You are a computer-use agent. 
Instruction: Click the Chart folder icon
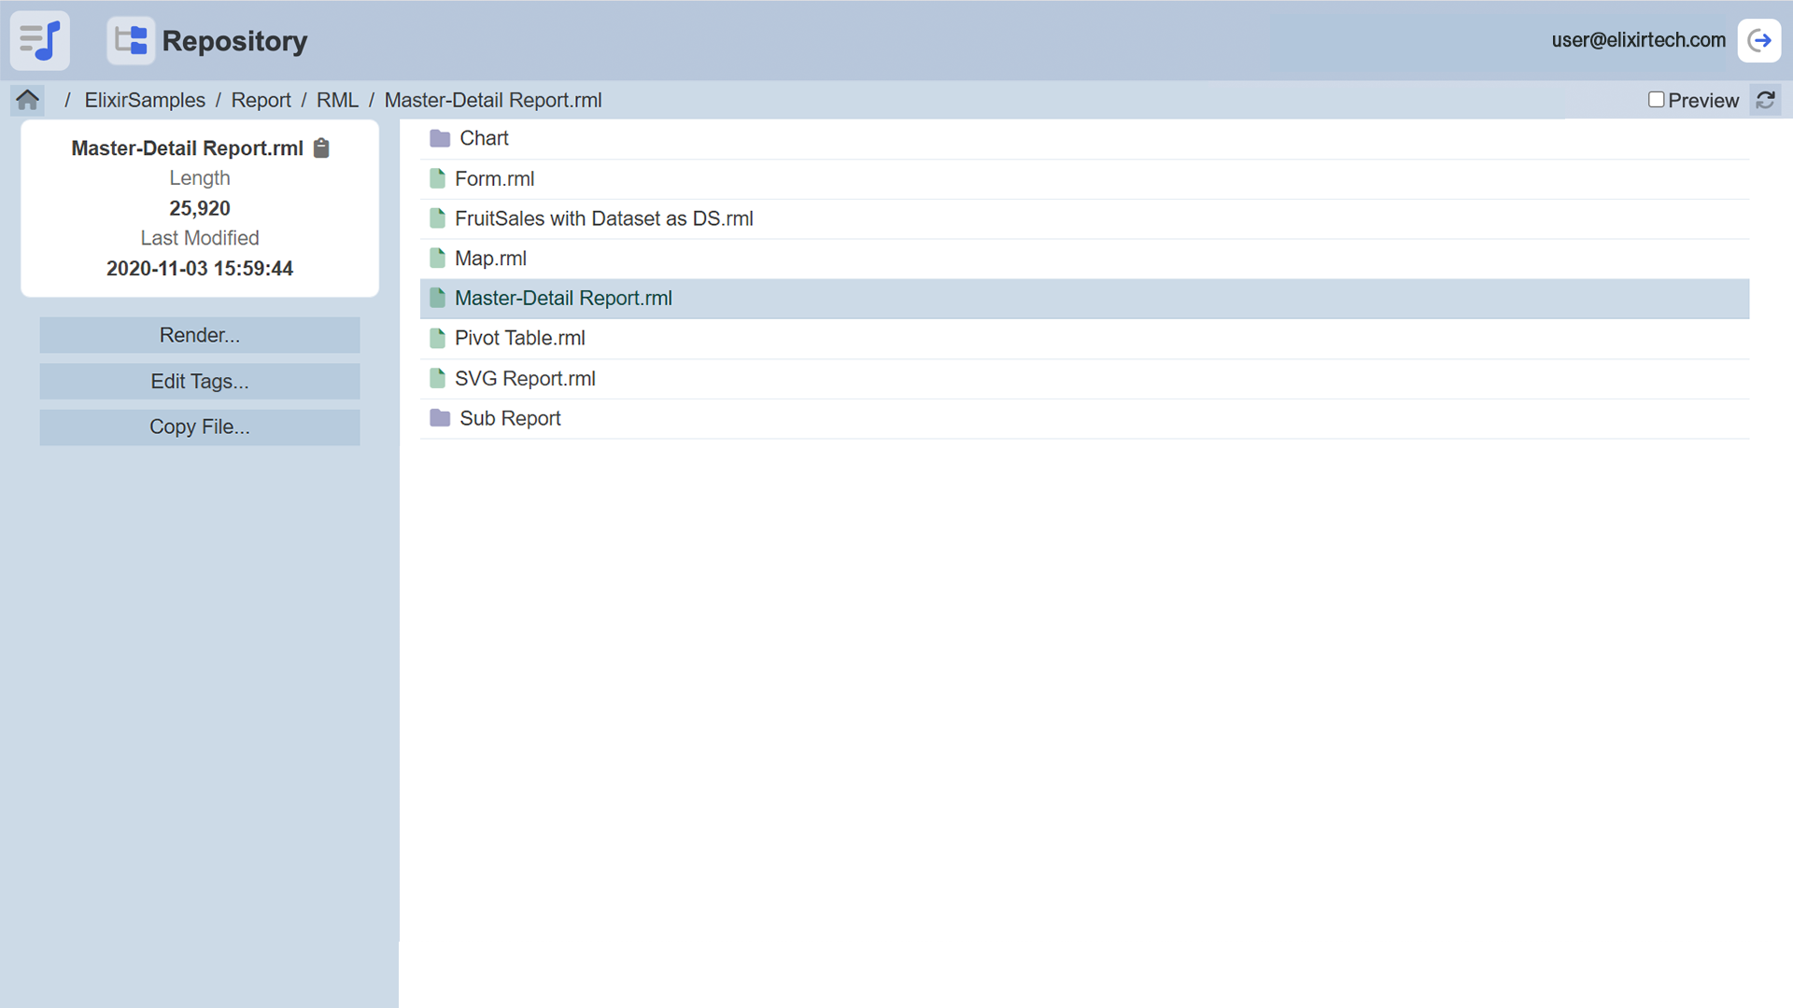tap(440, 139)
